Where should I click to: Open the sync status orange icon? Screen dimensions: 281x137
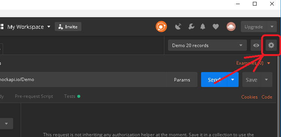click(x=161, y=27)
